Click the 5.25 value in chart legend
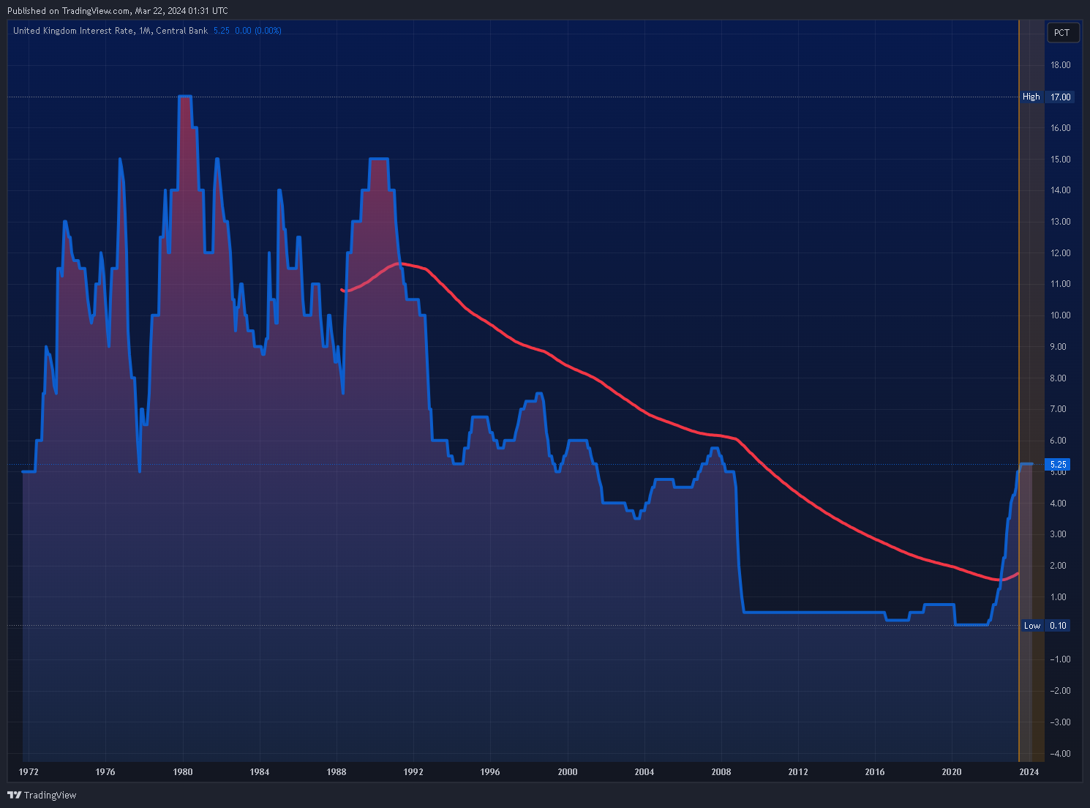 point(221,31)
